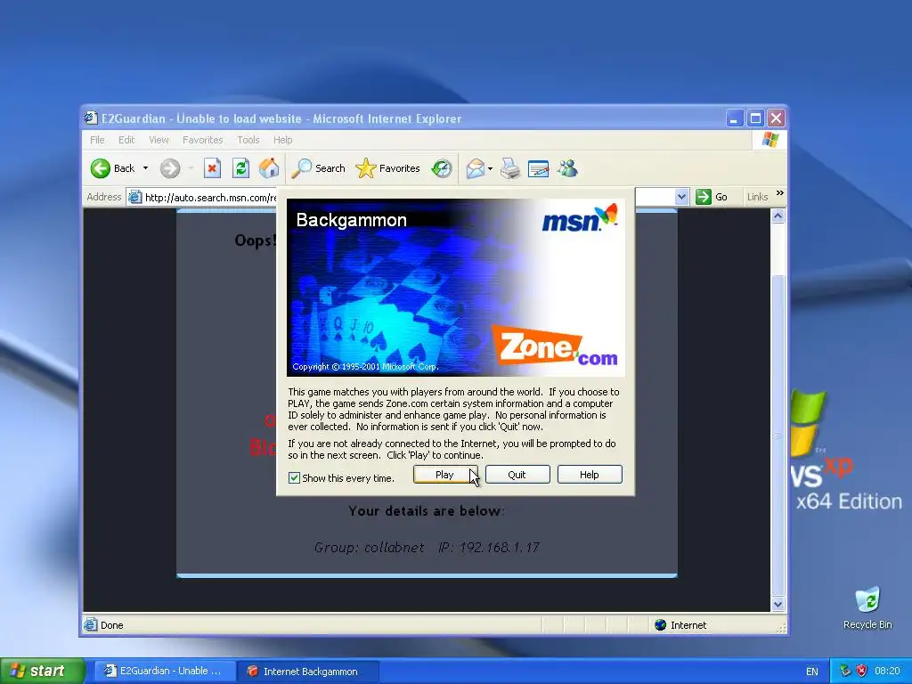
Task: Click the Links toolbar label
Action: (757, 197)
